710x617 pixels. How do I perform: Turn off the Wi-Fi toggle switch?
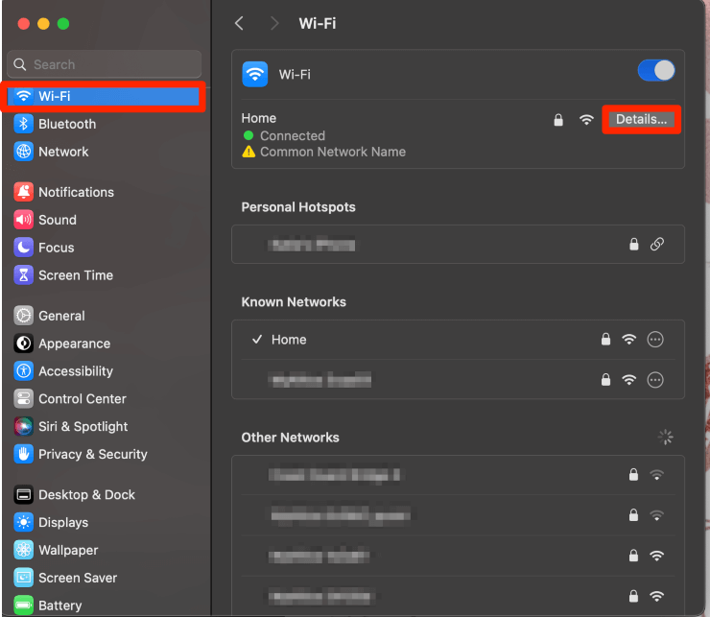pyautogui.click(x=656, y=71)
